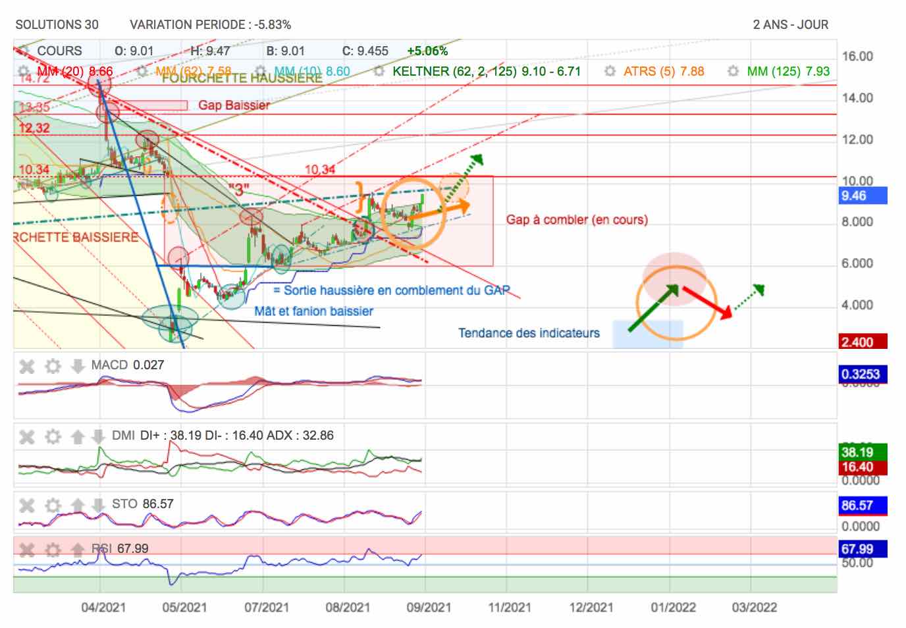This screenshot has height=628, width=906.
Task: Click the RSI 67.99 label
Action: pos(120,549)
